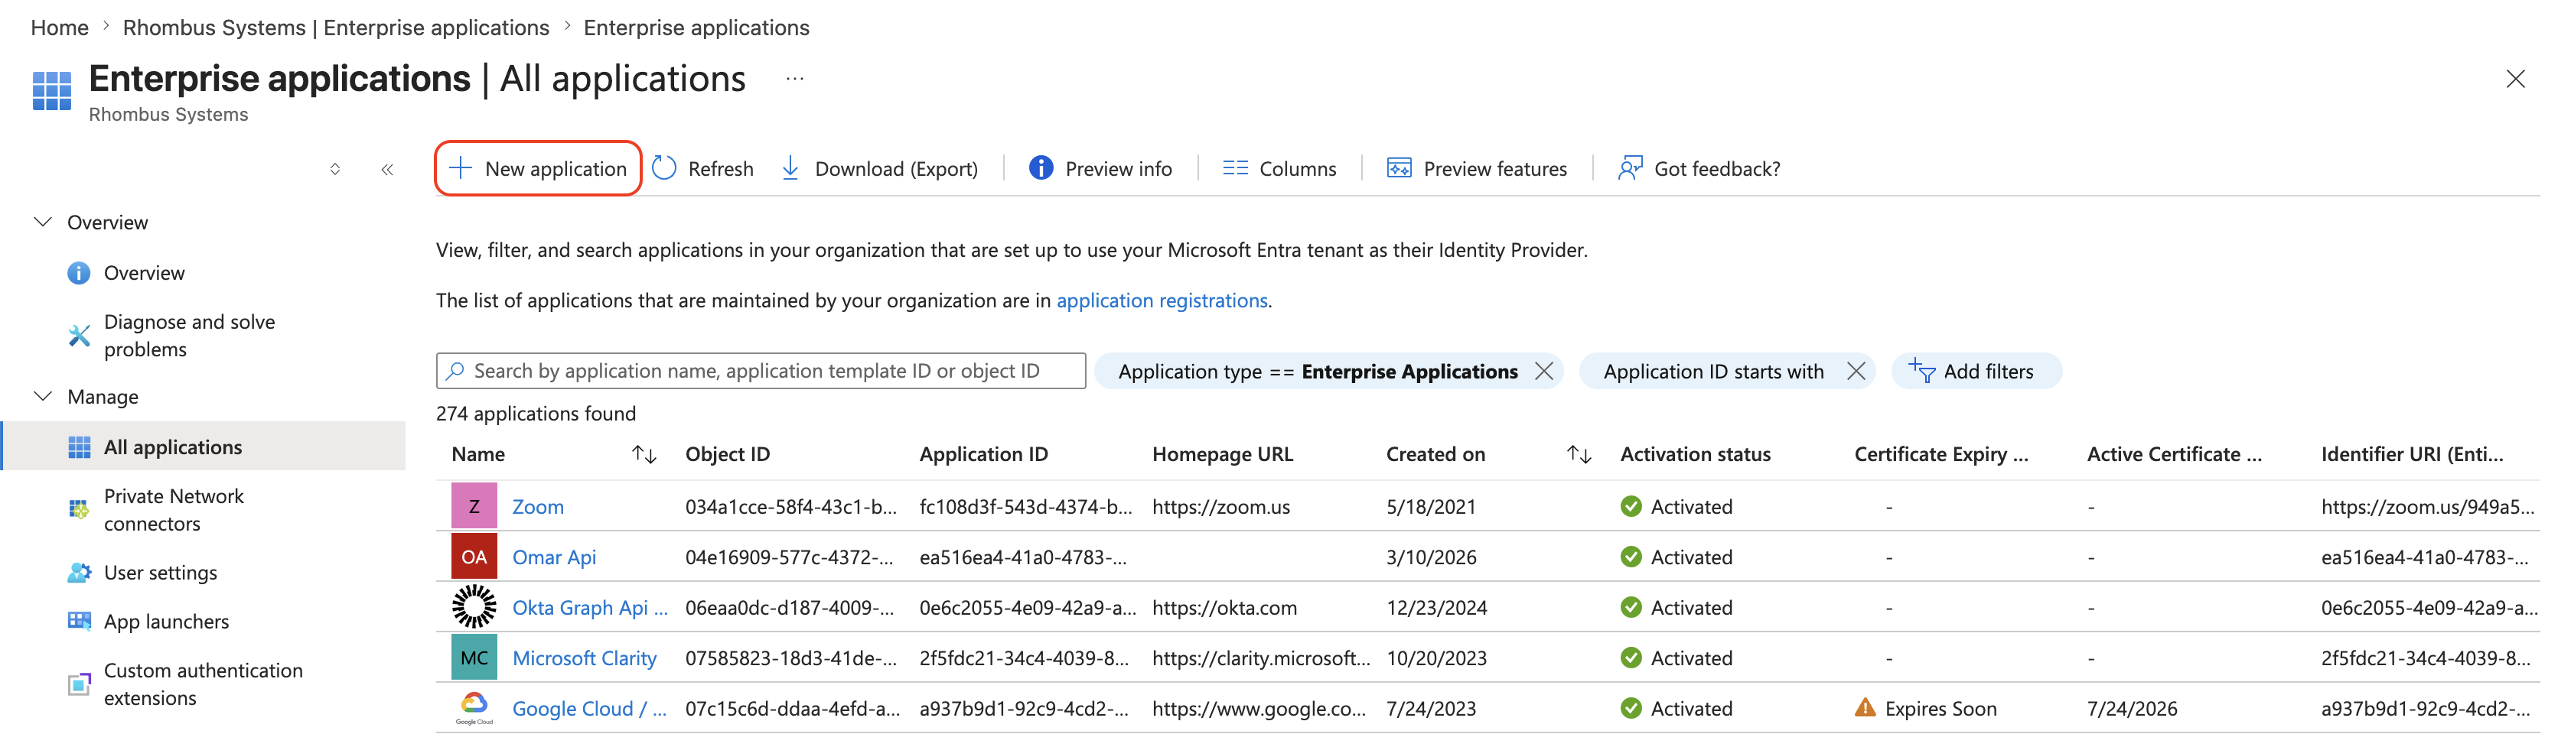
Task: Refresh the applications list
Action: click(x=702, y=168)
